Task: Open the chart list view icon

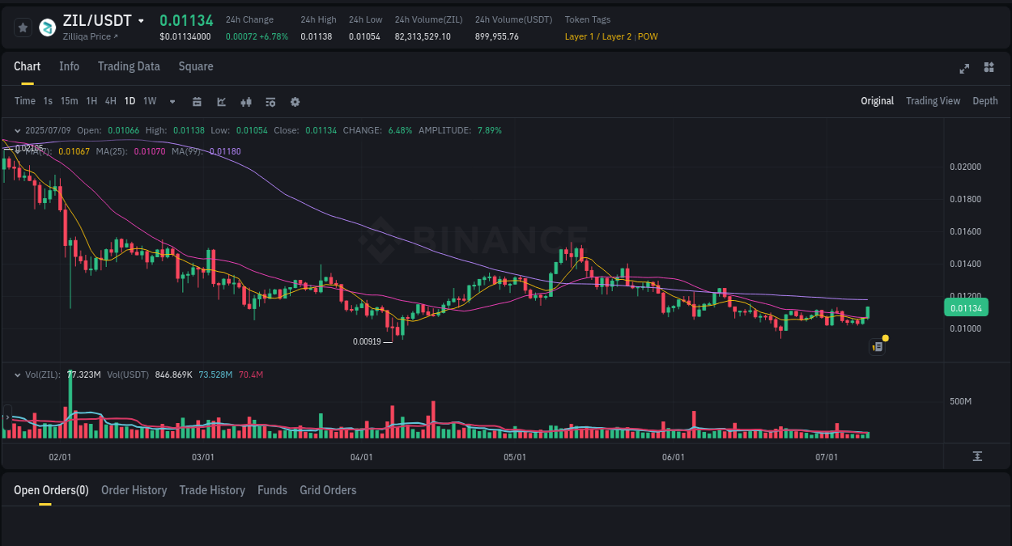Action: [x=270, y=101]
